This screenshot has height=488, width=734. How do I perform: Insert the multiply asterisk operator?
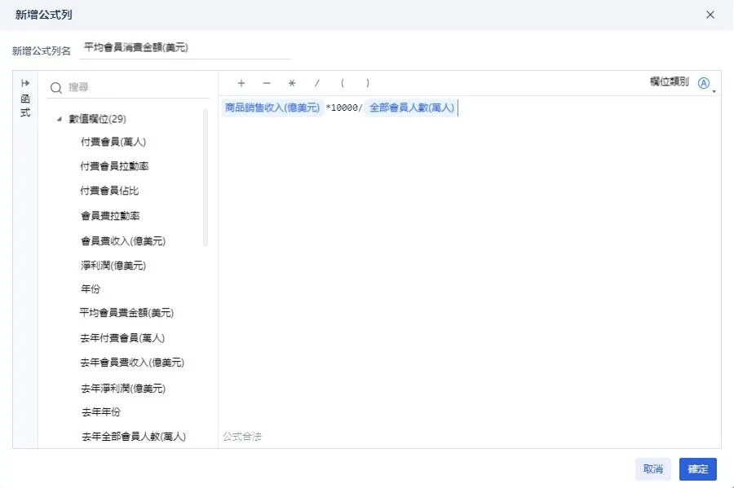click(292, 83)
